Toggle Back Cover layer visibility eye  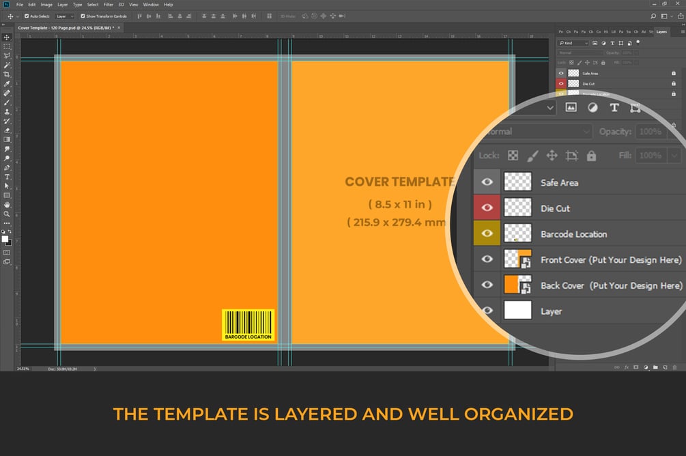pyautogui.click(x=487, y=285)
